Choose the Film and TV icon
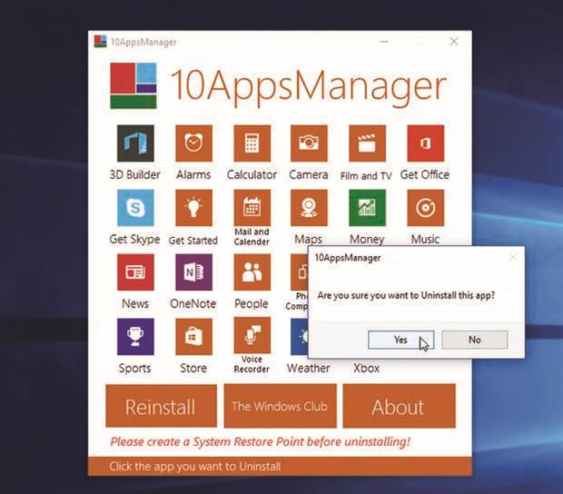This screenshot has width=563, height=494. point(367,143)
